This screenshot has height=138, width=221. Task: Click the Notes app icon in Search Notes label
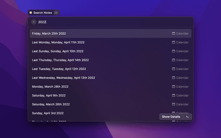point(31,13)
